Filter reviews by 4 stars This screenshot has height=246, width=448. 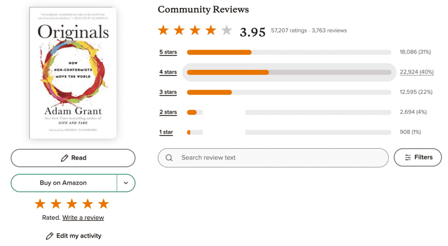click(168, 72)
